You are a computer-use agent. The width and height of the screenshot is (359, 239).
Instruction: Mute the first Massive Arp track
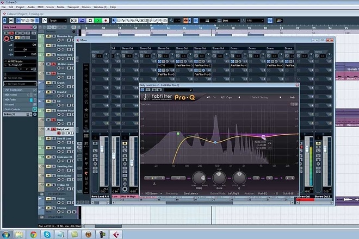(48, 36)
